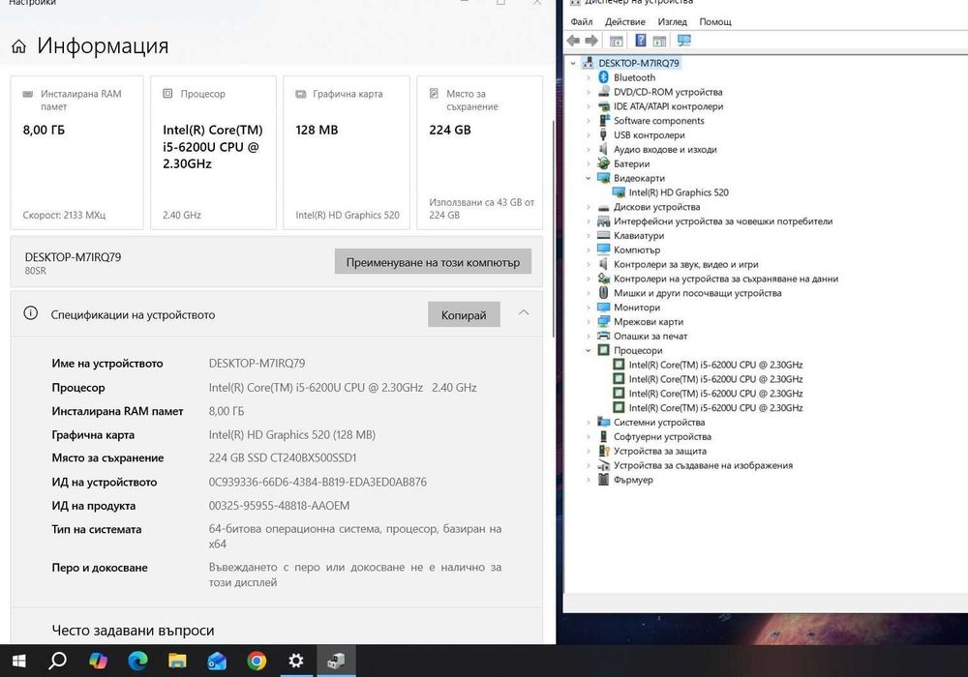Open the Файл menu
The image size is (968, 677).
pyautogui.click(x=582, y=21)
